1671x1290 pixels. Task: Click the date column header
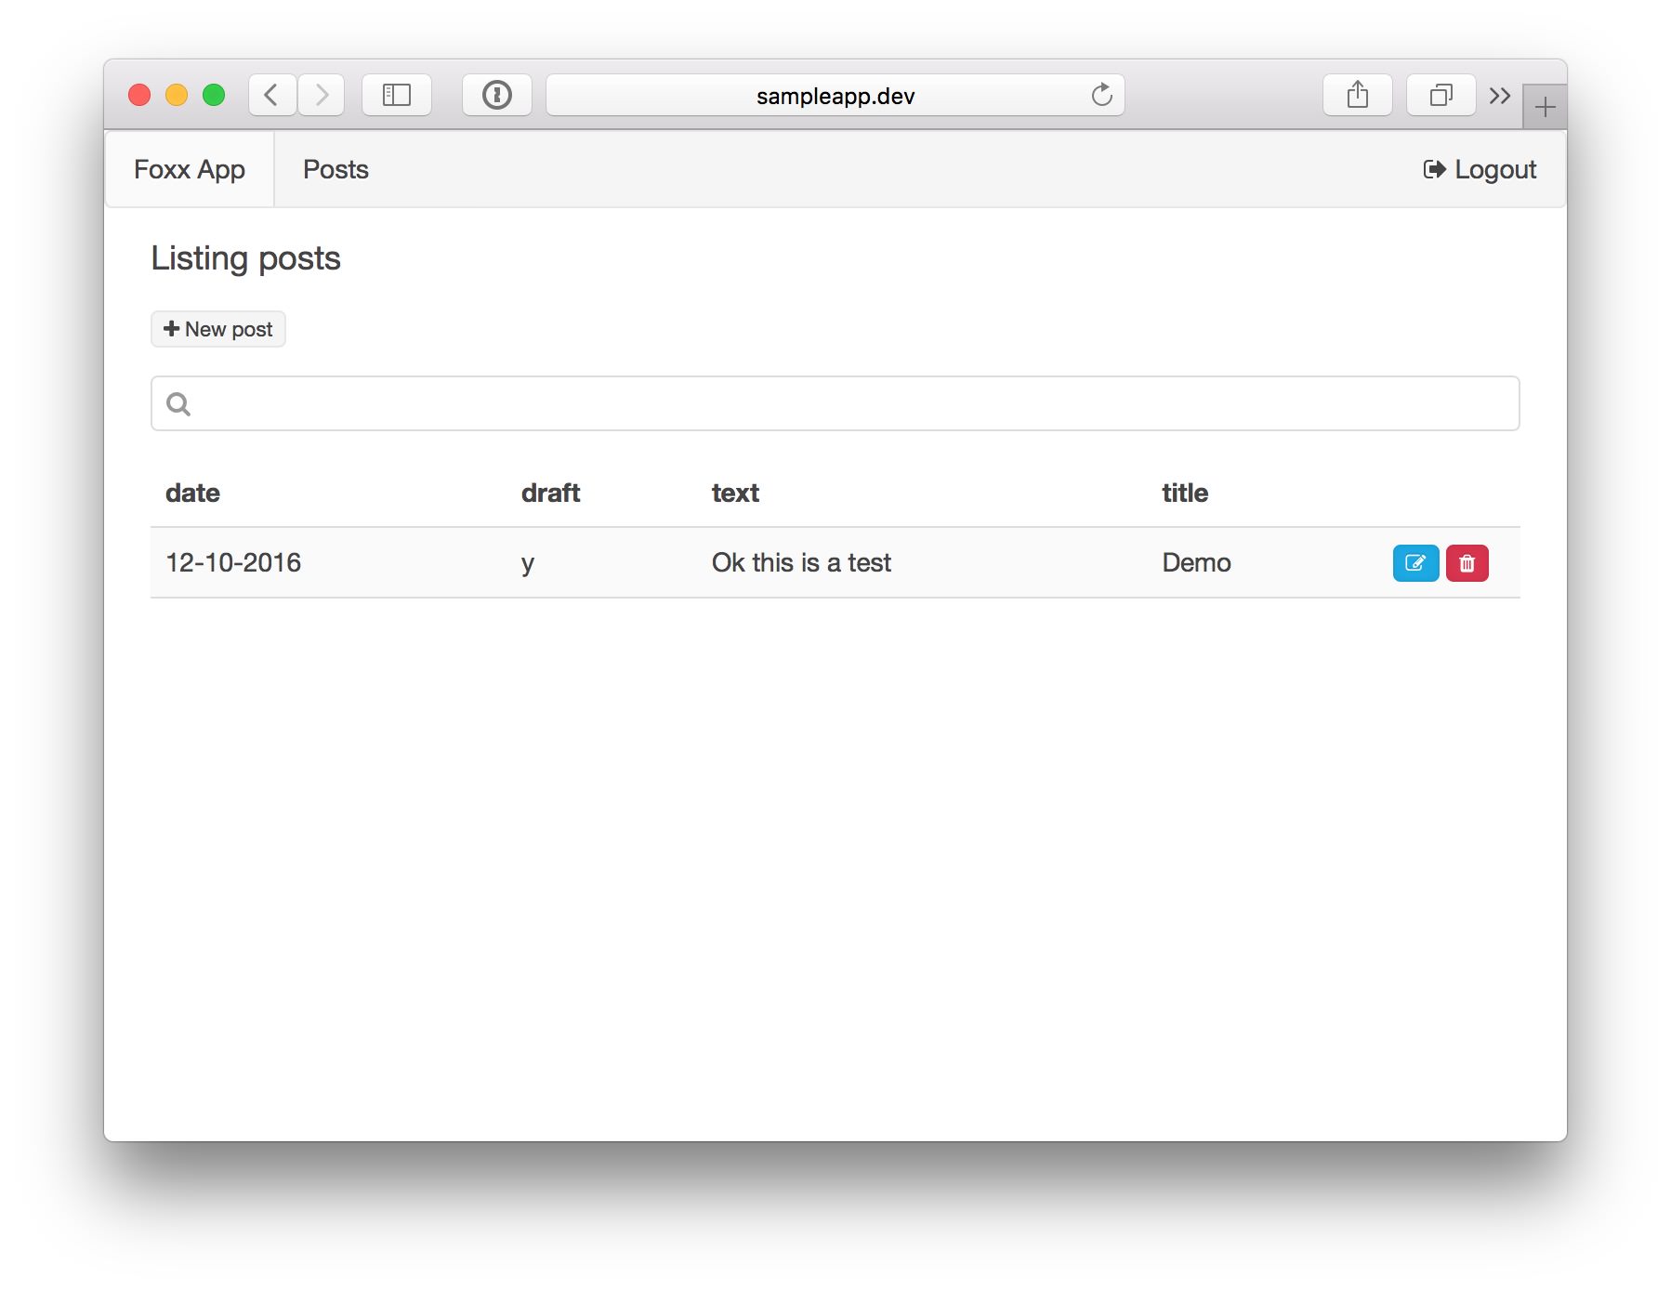(192, 493)
